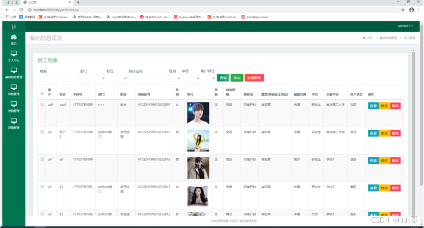This screenshot has height=228, width=424.
Task: Go forward with browser forward arrow
Action: click(14, 10)
